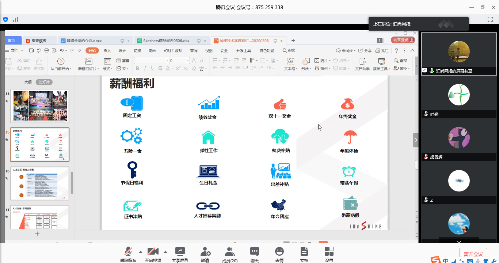Viewport: 499px width, 263px height.
Task: Enter full screen via top-right icon
Action: 490,19
